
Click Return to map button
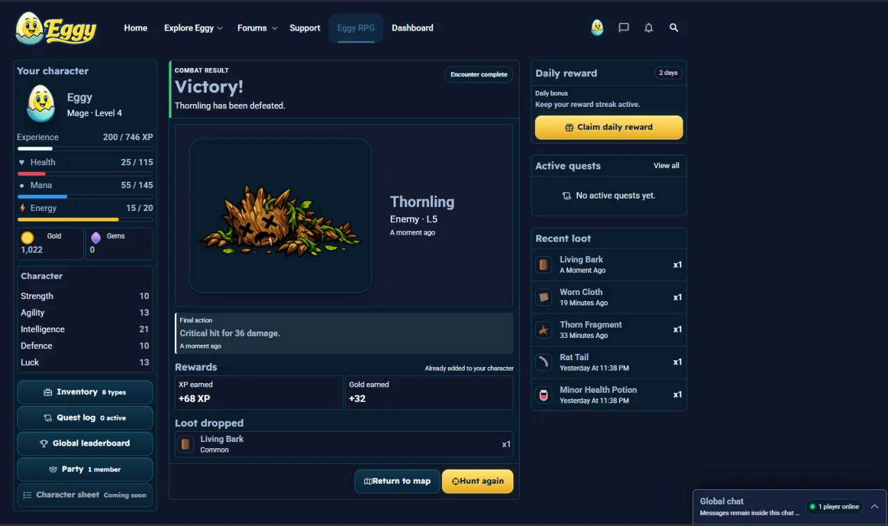398,481
